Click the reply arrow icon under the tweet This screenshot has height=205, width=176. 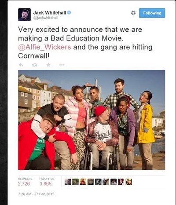(21, 65)
